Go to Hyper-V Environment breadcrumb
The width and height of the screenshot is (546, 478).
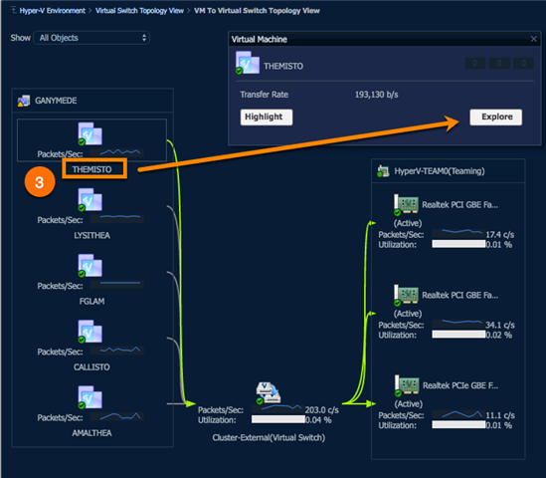(x=53, y=11)
